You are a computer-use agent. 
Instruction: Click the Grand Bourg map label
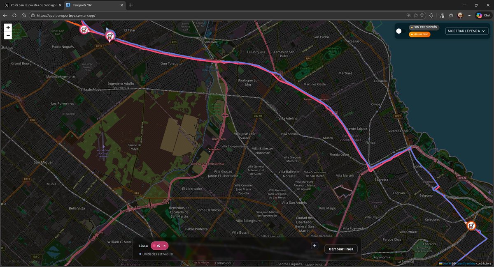pyautogui.click(x=21, y=64)
